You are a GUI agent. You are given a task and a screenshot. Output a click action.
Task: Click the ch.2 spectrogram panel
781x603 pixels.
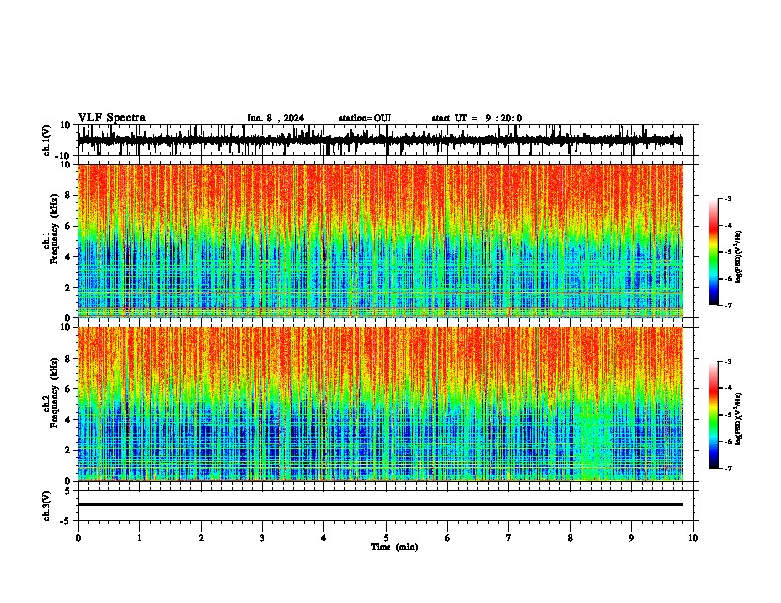381,404
